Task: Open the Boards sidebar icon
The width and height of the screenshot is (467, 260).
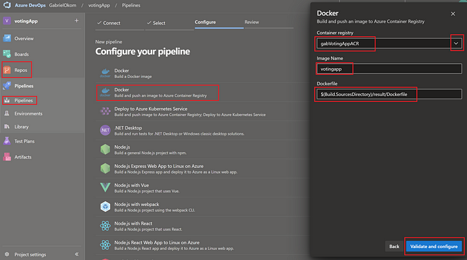Action: coord(7,54)
